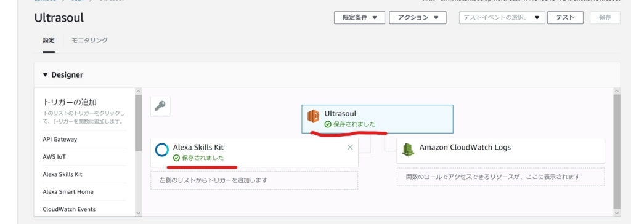Select the Amazon CloudWatch Logs card
This screenshot has height=224, width=631.
(x=500, y=151)
